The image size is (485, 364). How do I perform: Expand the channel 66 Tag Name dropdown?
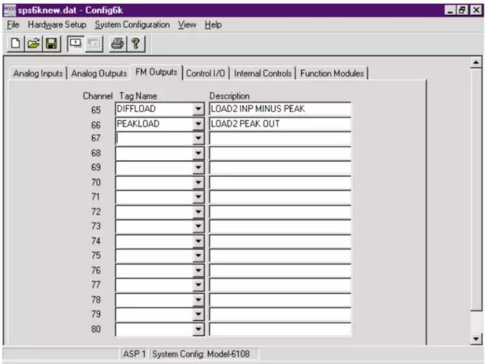point(198,124)
